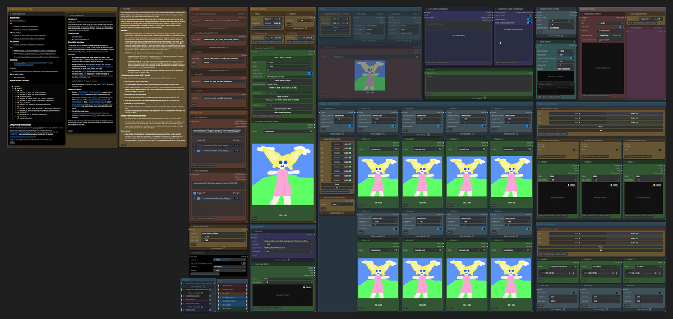Click None button in Audio reference control node
673x319 pixels.
point(601,247)
